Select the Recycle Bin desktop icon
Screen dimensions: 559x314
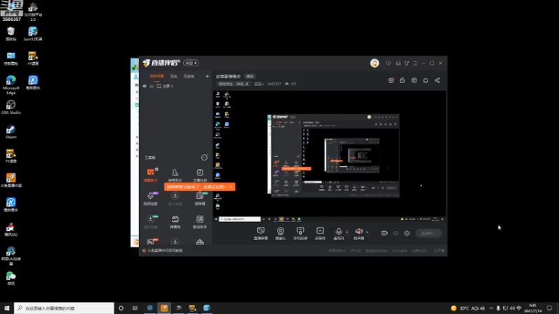tap(11, 34)
